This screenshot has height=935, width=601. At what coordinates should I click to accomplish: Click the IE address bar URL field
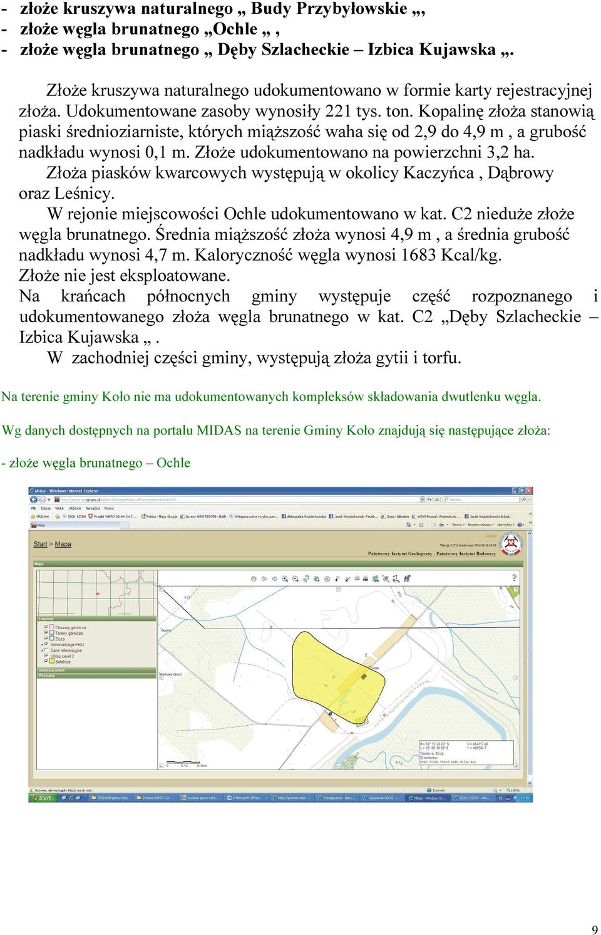coord(238,499)
